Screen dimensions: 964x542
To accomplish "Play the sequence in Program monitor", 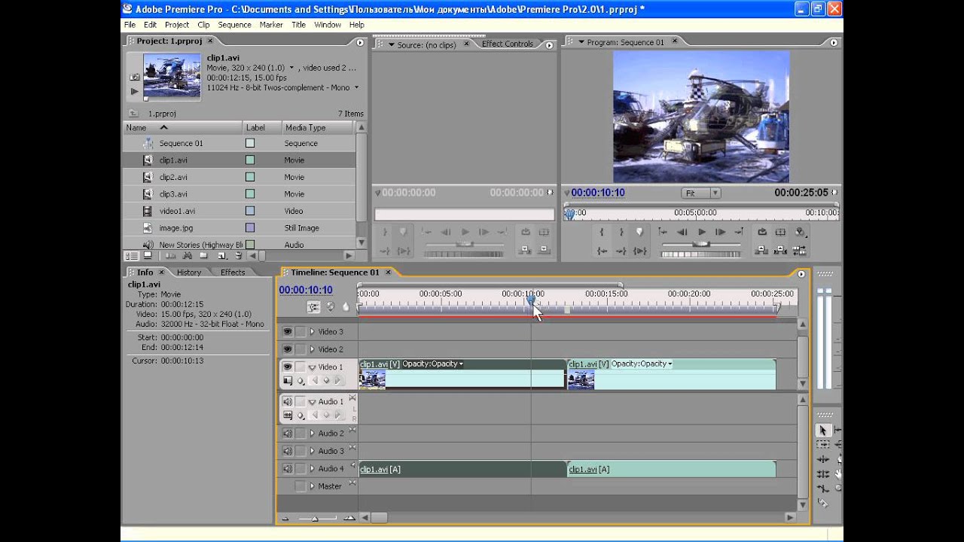I will 702,232.
